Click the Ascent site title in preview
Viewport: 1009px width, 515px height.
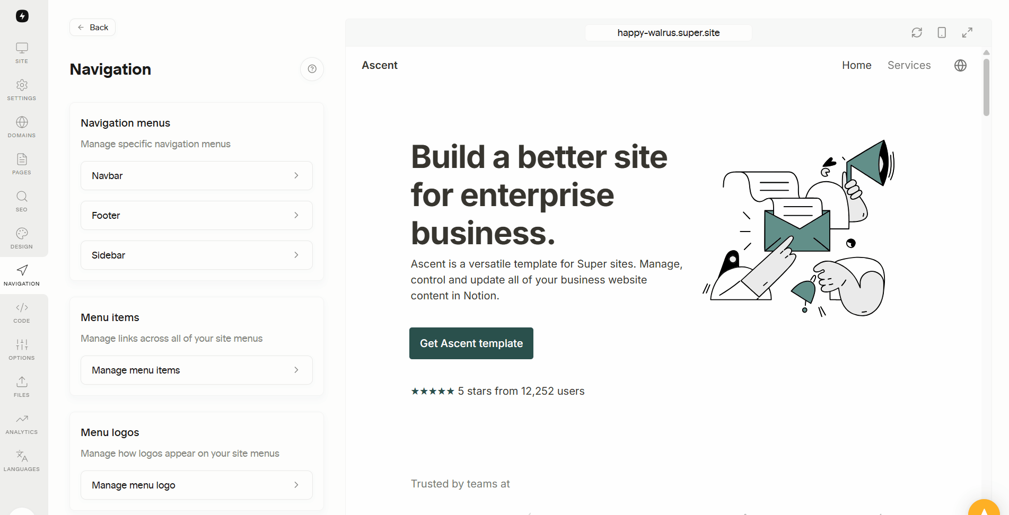(x=380, y=65)
